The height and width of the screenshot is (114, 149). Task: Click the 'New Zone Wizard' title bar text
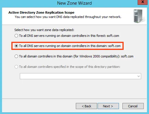point(74,3)
